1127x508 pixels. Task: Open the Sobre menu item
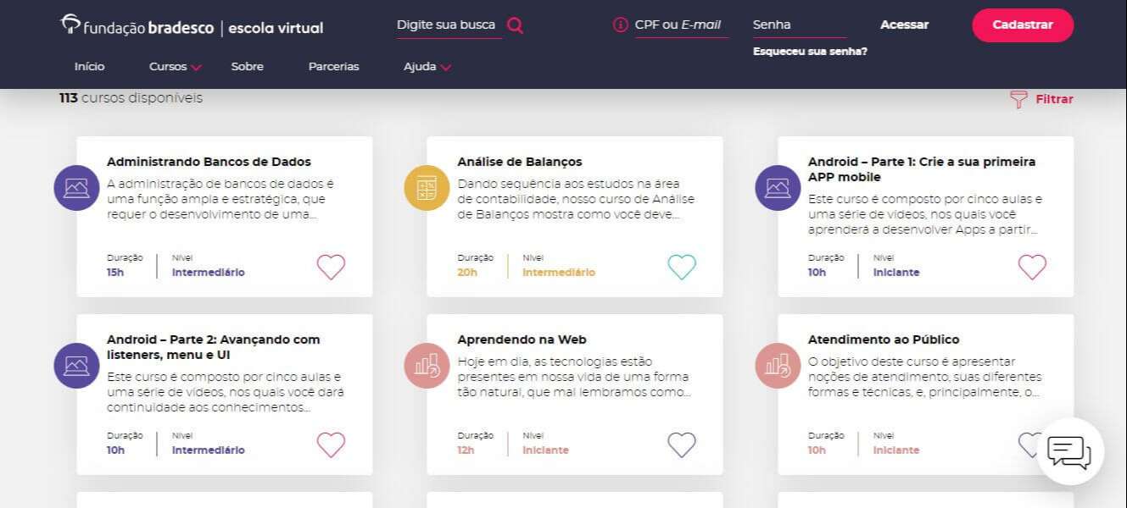pos(247,66)
